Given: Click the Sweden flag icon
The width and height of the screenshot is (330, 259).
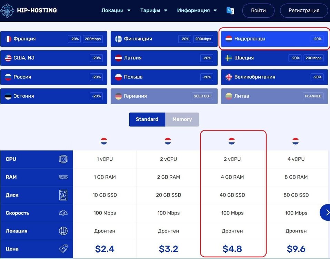Looking at the screenshot, I should click(x=229, y=58).
